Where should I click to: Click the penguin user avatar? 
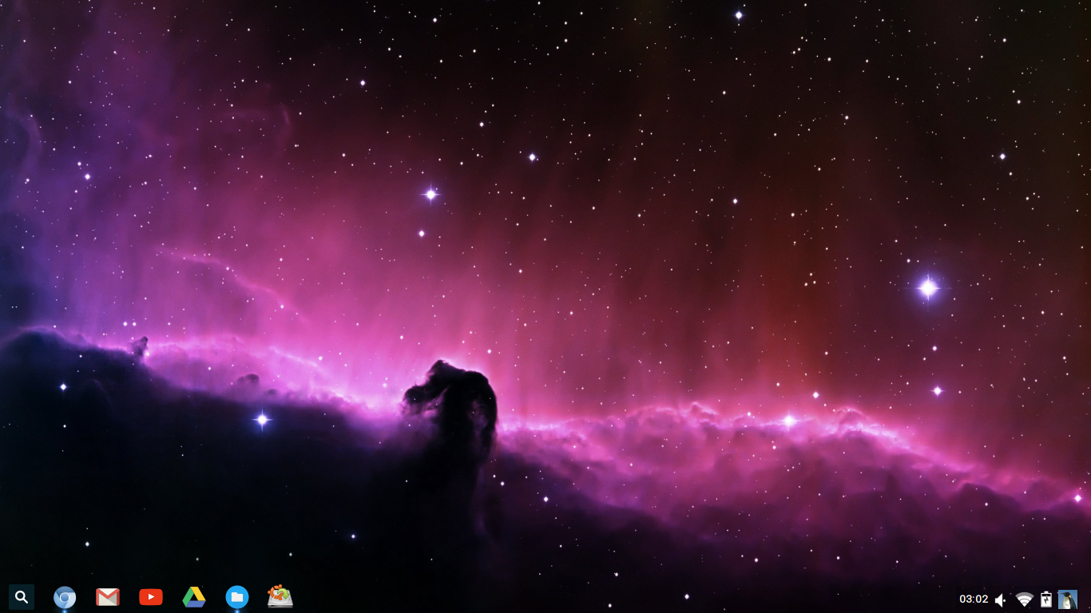(x=1068, y=599)
